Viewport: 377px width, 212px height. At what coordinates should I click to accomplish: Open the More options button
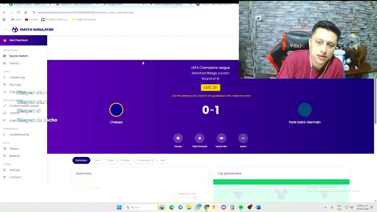pyautogui.click(x=243, y=138)
